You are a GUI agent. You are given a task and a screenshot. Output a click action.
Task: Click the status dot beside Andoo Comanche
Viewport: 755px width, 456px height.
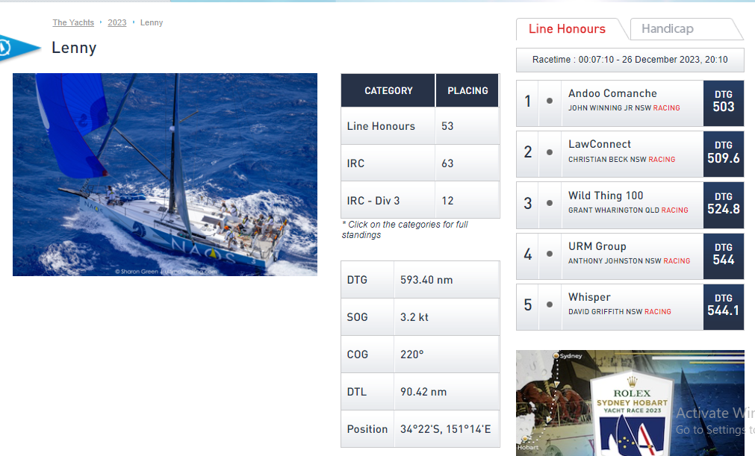pos(550,101)
